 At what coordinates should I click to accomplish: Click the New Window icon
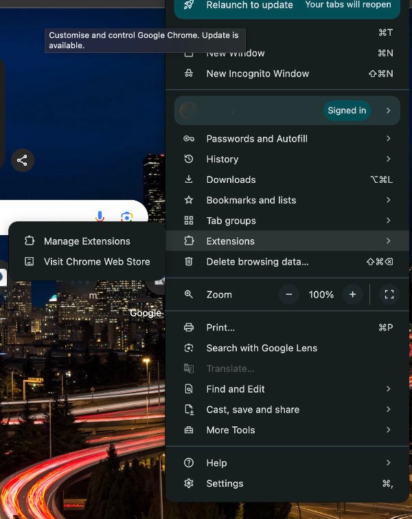pos(189,54)
